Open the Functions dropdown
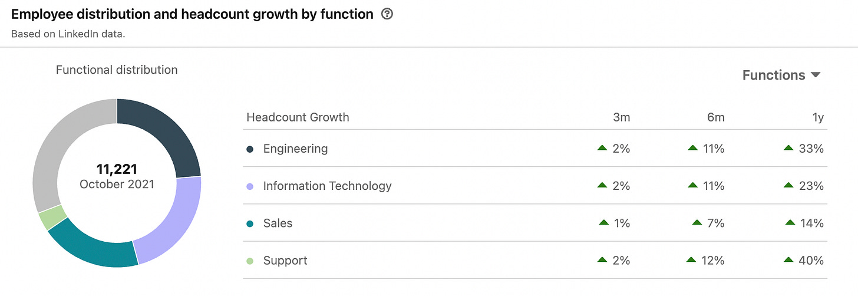Viewport: 858px width, 296px height. [x=781, y=75]
